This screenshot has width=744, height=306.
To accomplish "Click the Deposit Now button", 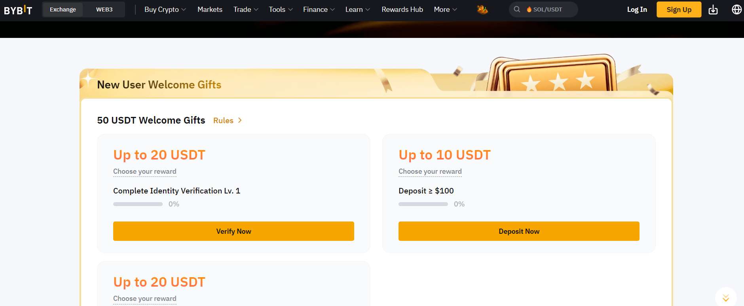I will coord(519,231).
